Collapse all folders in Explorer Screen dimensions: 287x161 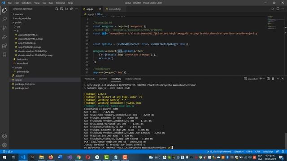tap(71, 9)
